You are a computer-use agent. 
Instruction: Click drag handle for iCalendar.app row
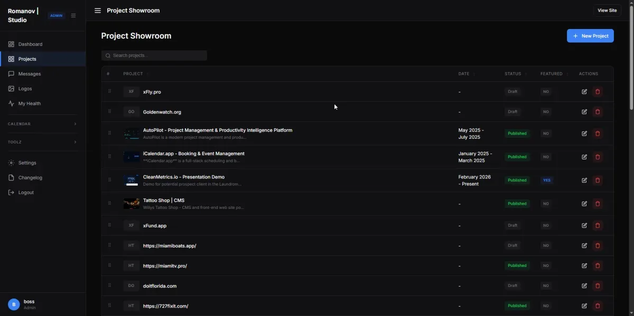pyautogui.click(x=110, y=157)
